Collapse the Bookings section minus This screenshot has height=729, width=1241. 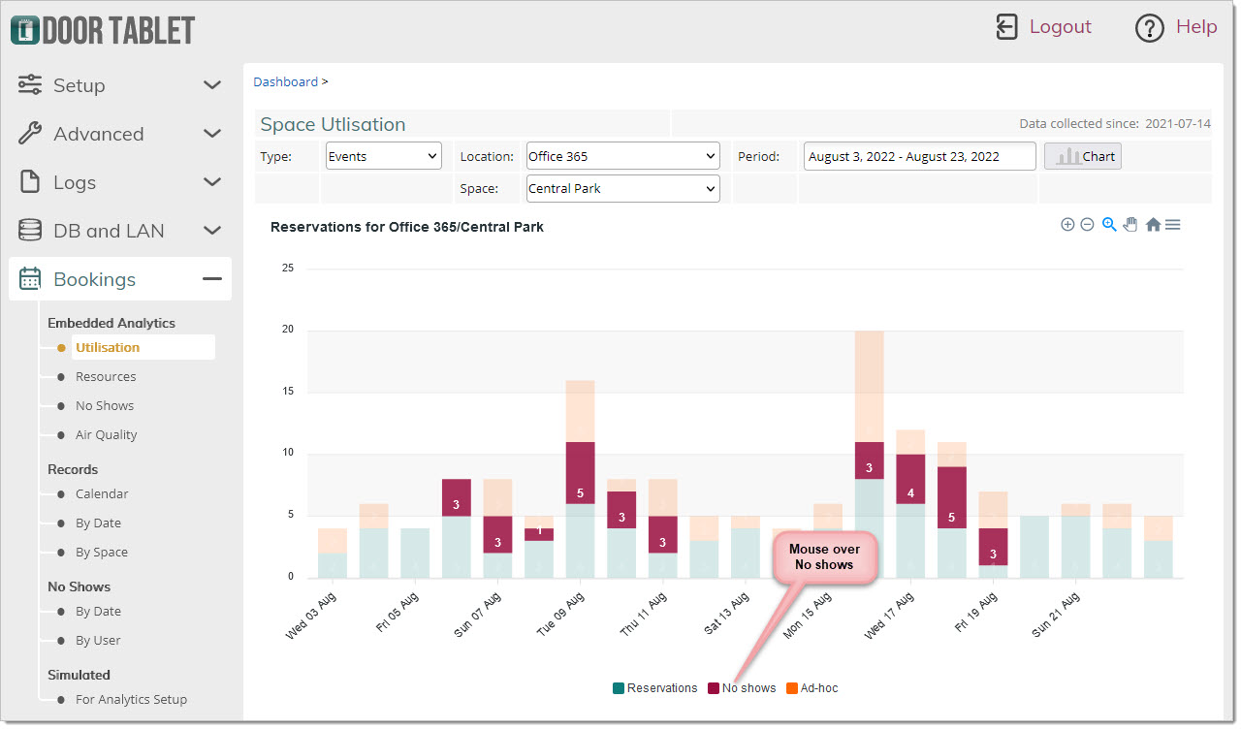pyautogui.click(x=212, y=279)
